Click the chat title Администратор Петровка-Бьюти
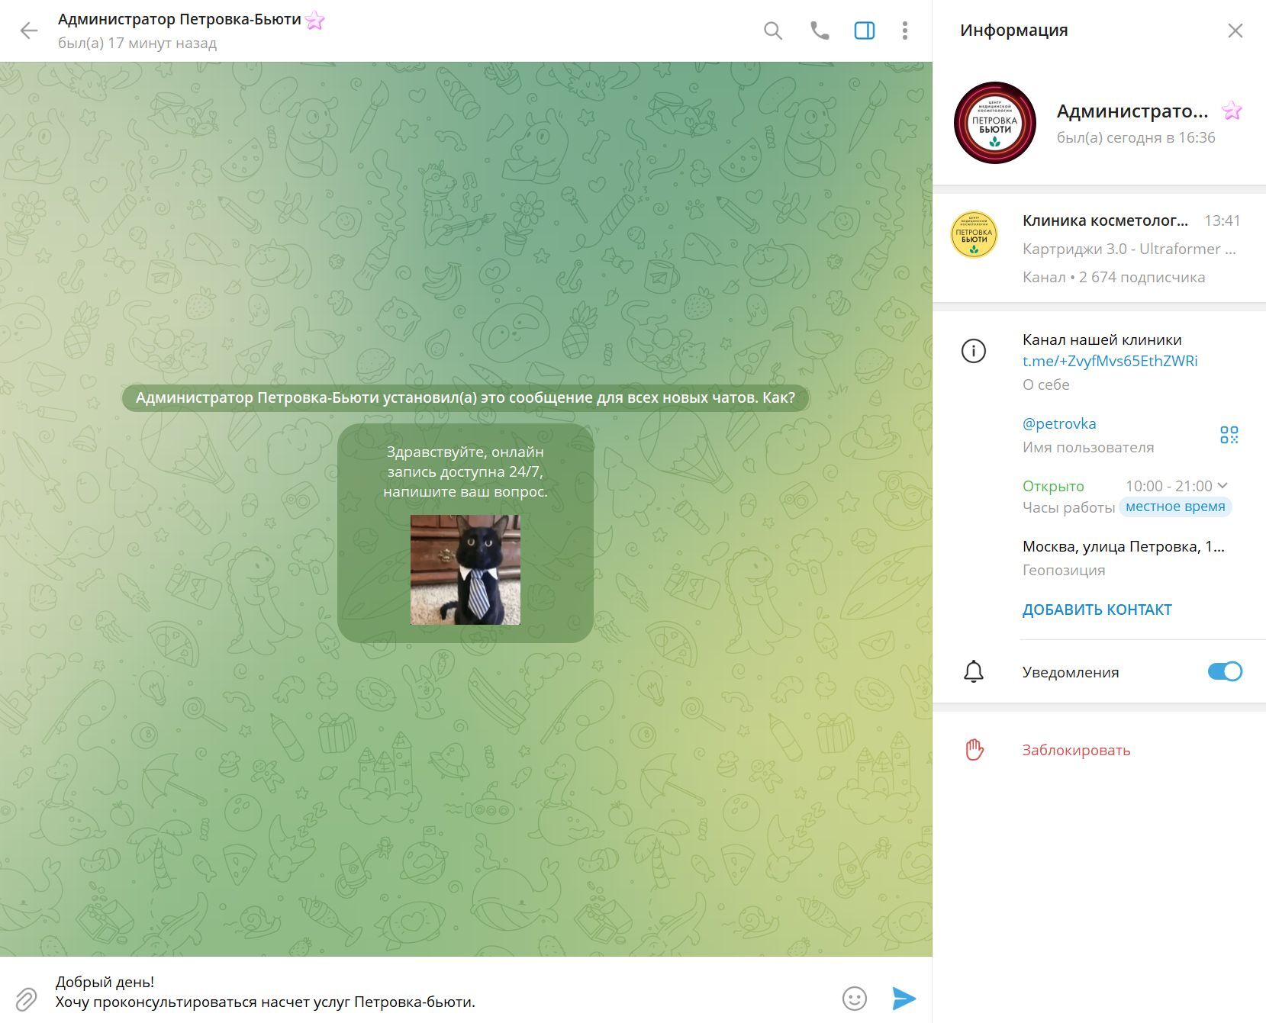 [179, 19]
